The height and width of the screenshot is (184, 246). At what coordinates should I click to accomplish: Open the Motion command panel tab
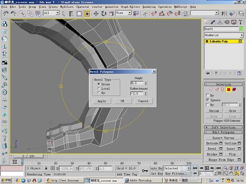point(227,22)
